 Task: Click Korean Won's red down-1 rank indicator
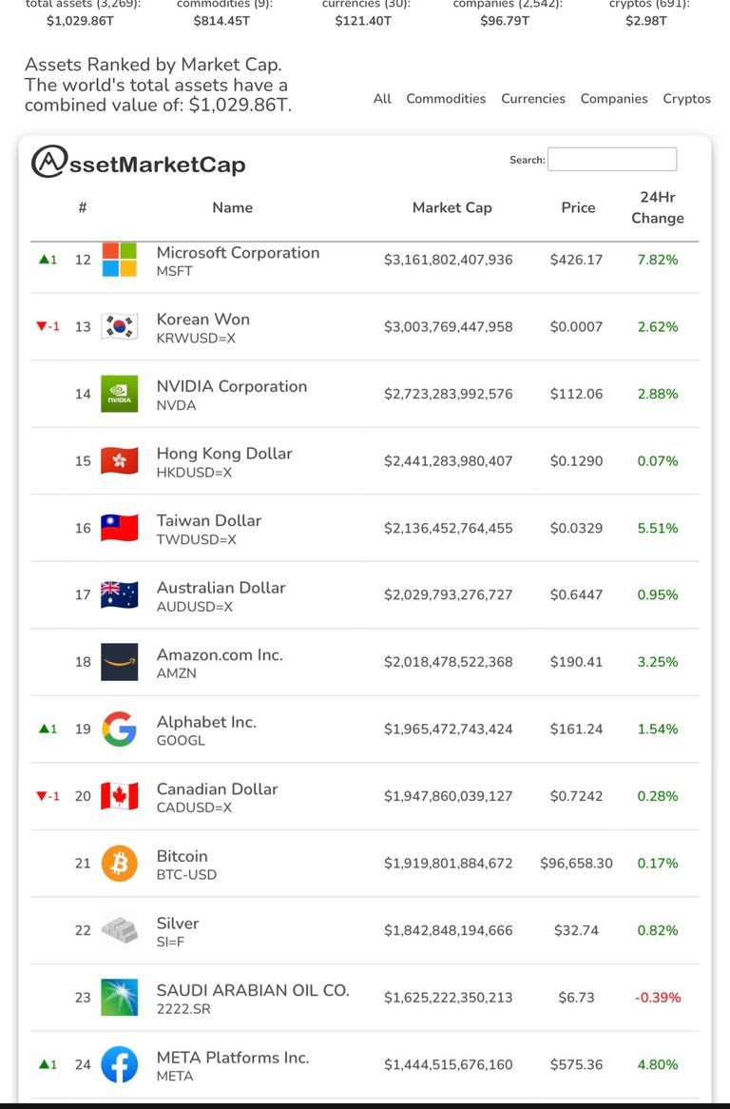[x=48, y=327]
